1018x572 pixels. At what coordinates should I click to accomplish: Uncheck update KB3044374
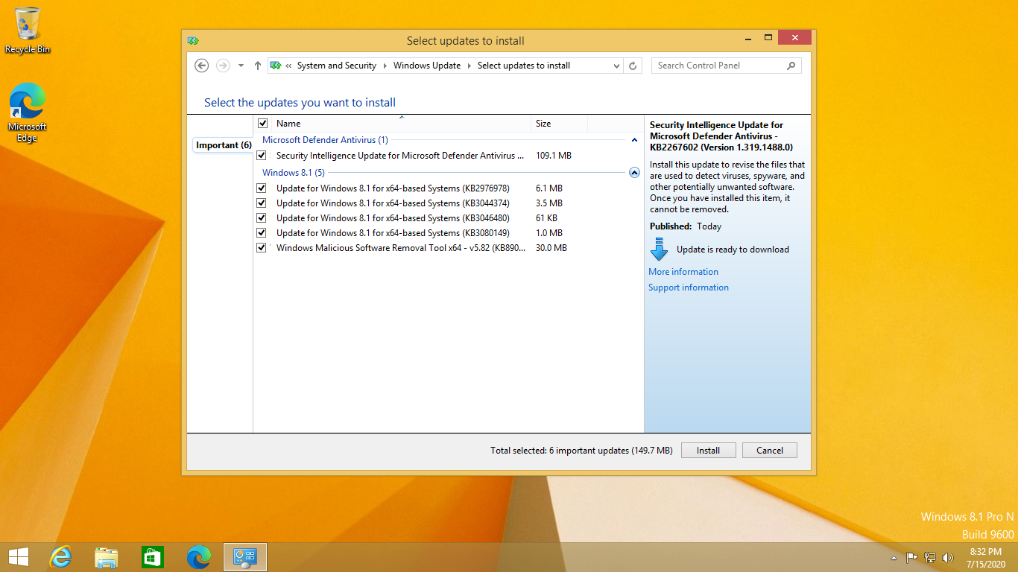[x=262, y=203]
